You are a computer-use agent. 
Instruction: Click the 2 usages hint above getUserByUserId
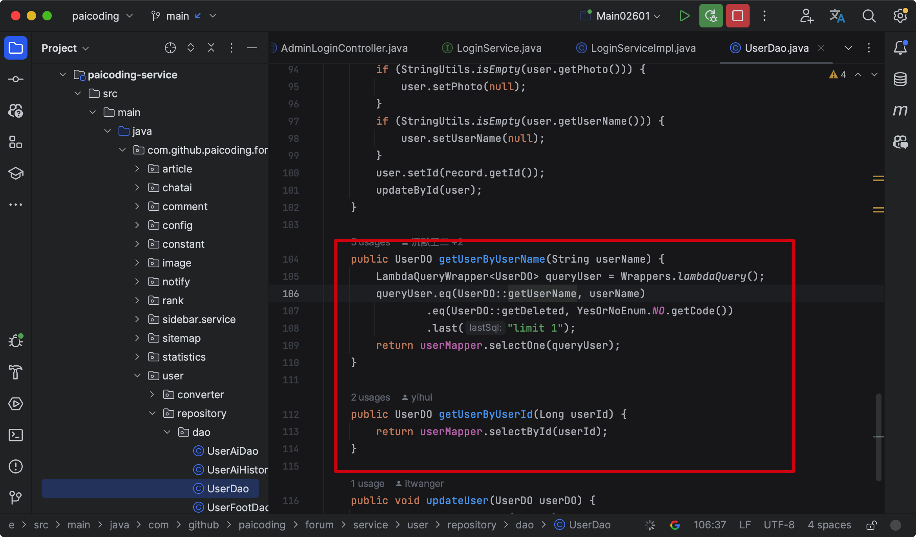[x=370, y=397]
